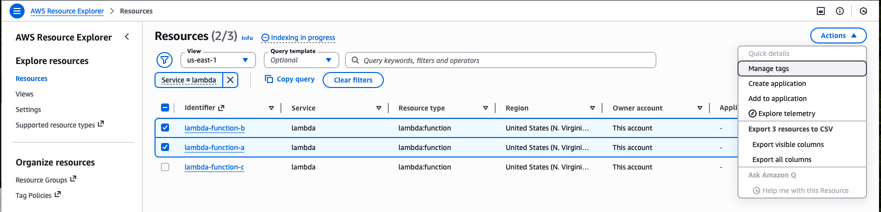Open the lambda-function-c link
Screen dimensions: 881x212
pyautogui.click(x=214, y=167)
